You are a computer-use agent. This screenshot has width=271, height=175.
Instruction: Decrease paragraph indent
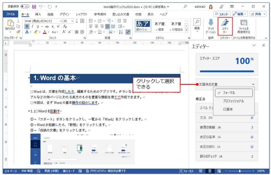click(x=119, y=21)
